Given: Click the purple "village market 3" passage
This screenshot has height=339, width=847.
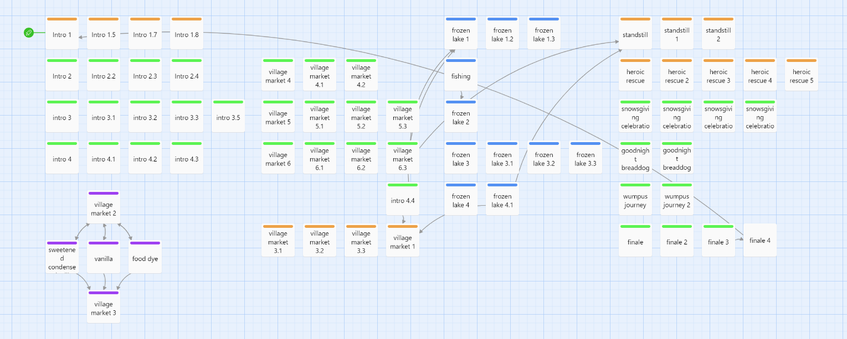Looking at the screenshot, I should click(x=104, y=307).
